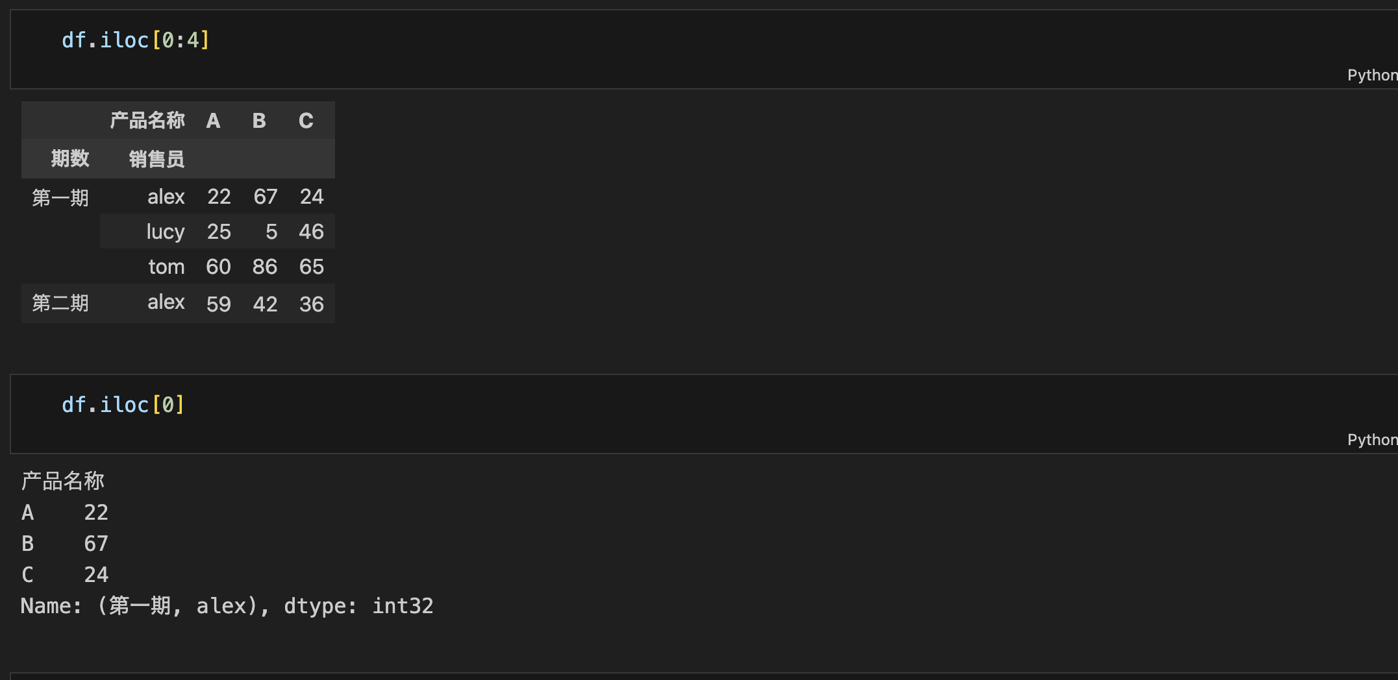
Task: Click value 46 in lucy row
Action: [311, 232]
